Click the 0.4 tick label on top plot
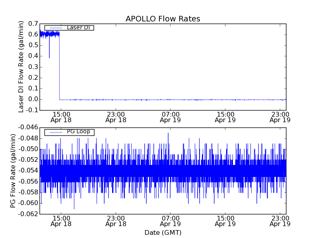The height and width of the screenshot is (238, 318). (x=33, y=56)
